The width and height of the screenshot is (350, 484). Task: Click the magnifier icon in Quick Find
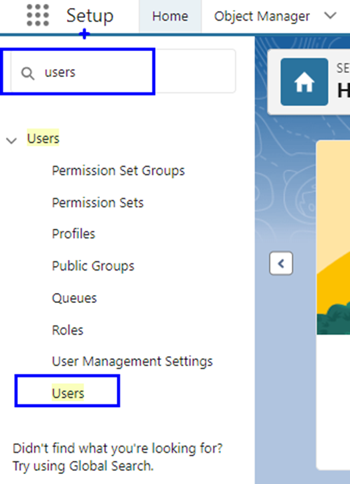(27, 74)
